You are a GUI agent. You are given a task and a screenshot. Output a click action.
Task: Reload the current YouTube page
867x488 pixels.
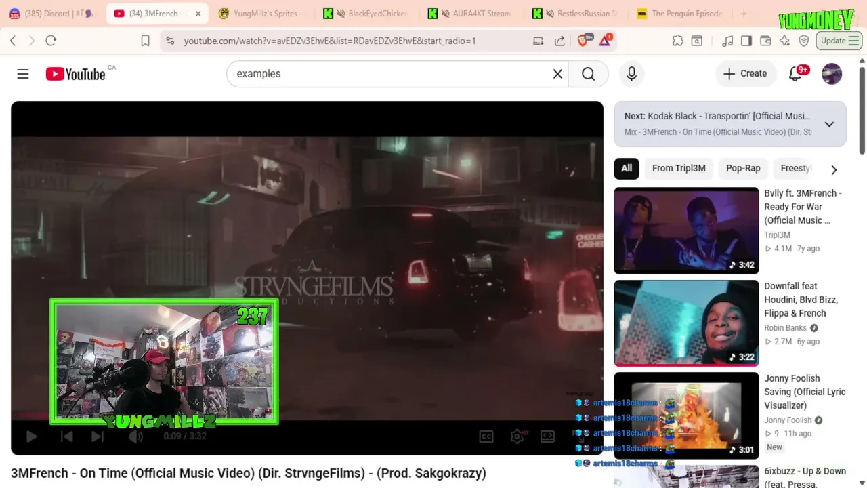coord(51,41)
